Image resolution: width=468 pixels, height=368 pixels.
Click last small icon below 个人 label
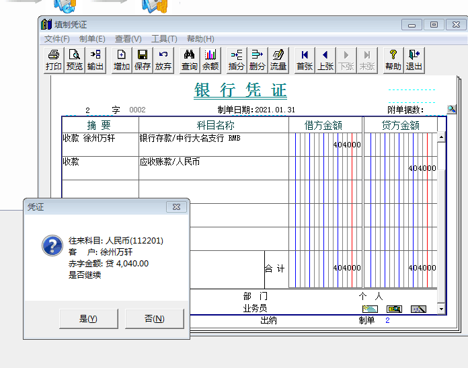418,309
